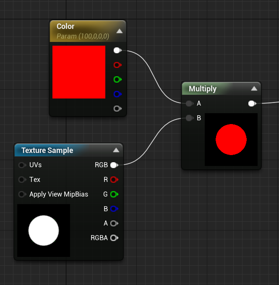Viewport: 279px width, 285px height.
Task: Click the red Color parameter swatch
Action: click(79, 72)
